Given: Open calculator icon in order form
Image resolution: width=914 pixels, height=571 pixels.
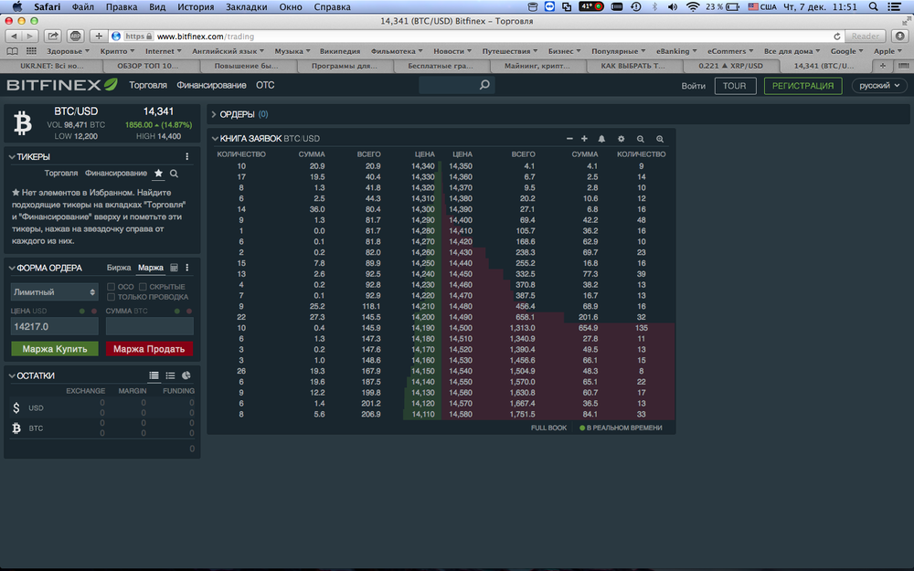Looking at the screenshot, I should pos(174,268).
